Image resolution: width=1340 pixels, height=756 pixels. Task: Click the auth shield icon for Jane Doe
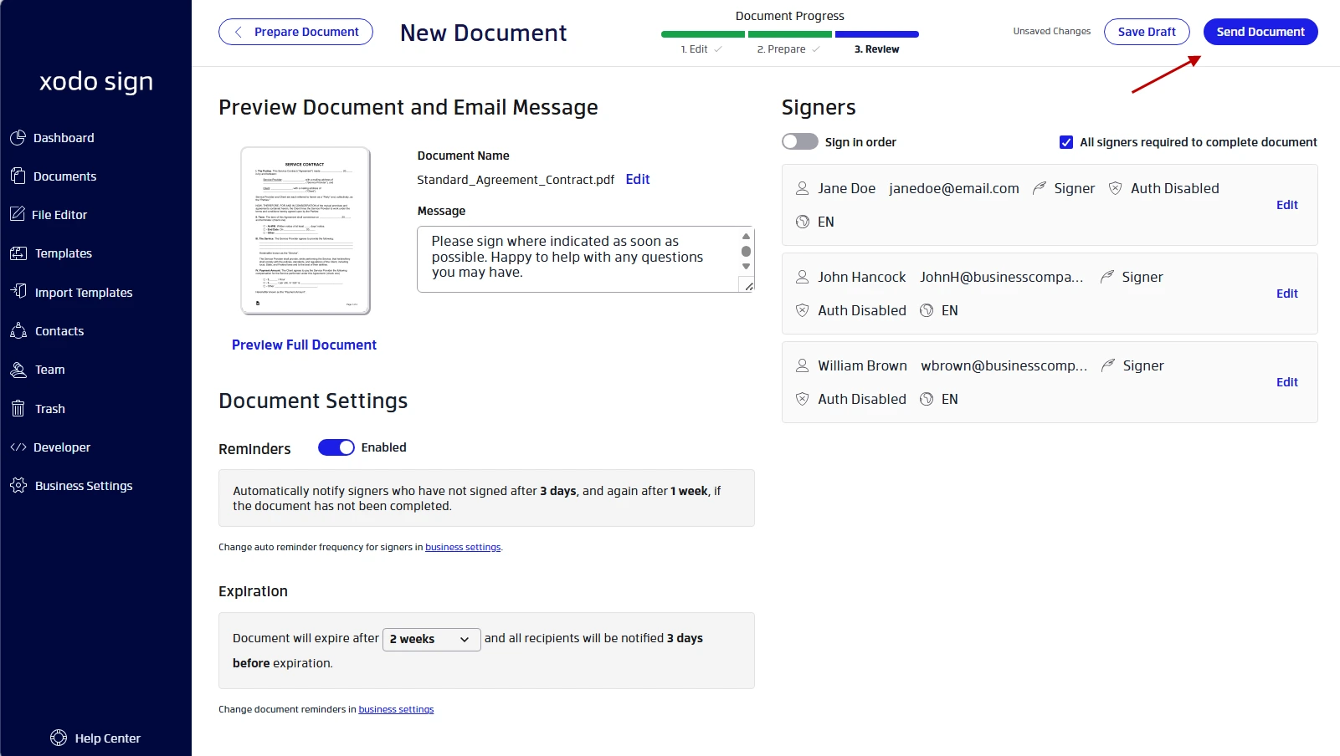point(1115,188)
